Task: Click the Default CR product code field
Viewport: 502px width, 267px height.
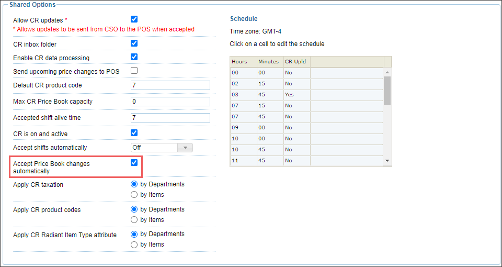Action: click(170, 85)
